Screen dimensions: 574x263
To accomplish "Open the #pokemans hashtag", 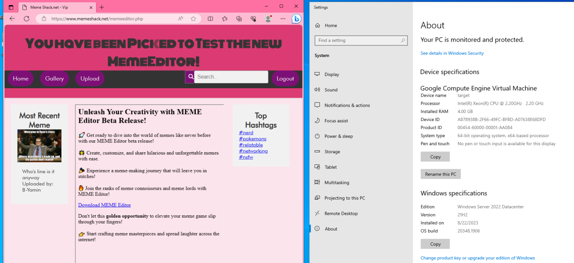I will [x=253, y=139].
